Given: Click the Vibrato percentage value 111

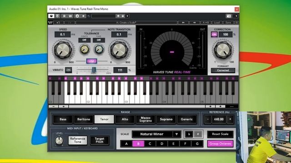Looking at the screenshot, I should [120, 70].
